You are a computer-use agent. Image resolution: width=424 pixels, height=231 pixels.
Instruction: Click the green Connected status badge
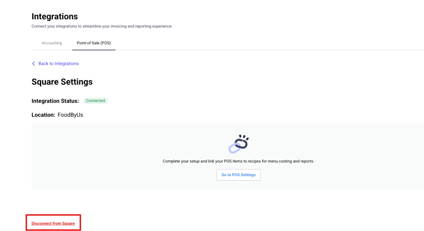tap(95, 101)
